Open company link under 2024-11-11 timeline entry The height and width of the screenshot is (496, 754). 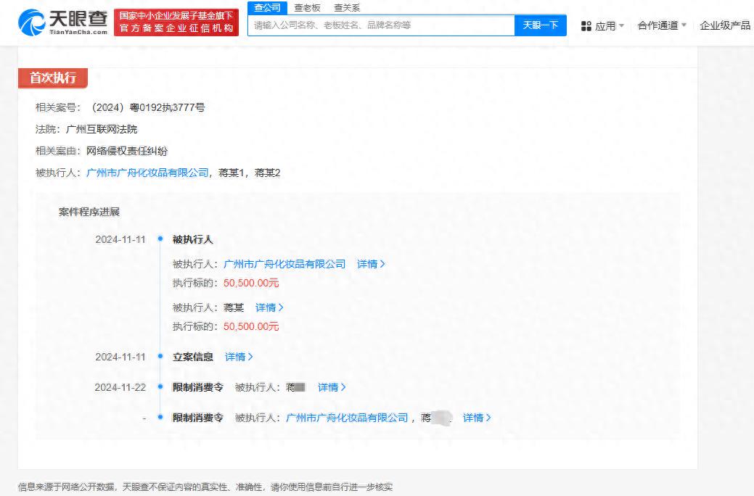(x=284, y=264)
